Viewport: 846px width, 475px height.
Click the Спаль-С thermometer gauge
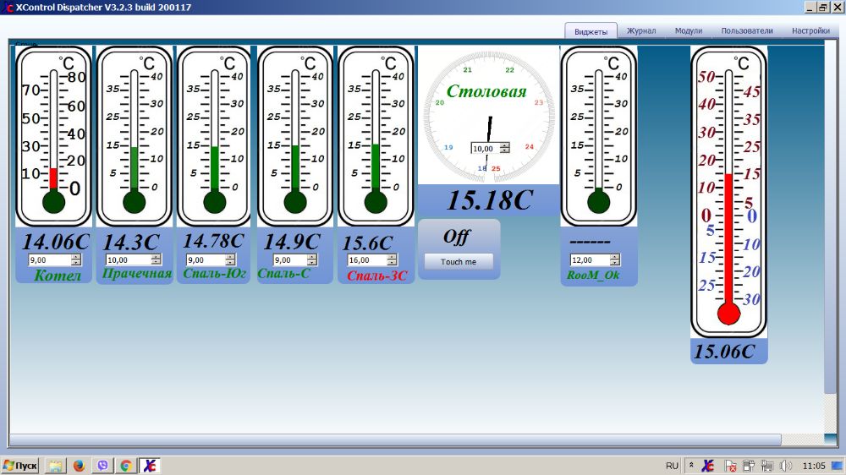pos(295,136)
